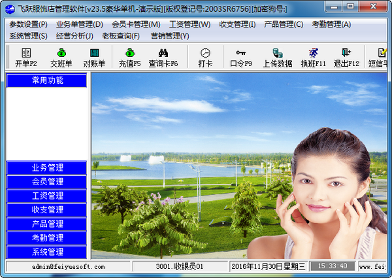Open the 参数设置(P) menu

(29, 24)
